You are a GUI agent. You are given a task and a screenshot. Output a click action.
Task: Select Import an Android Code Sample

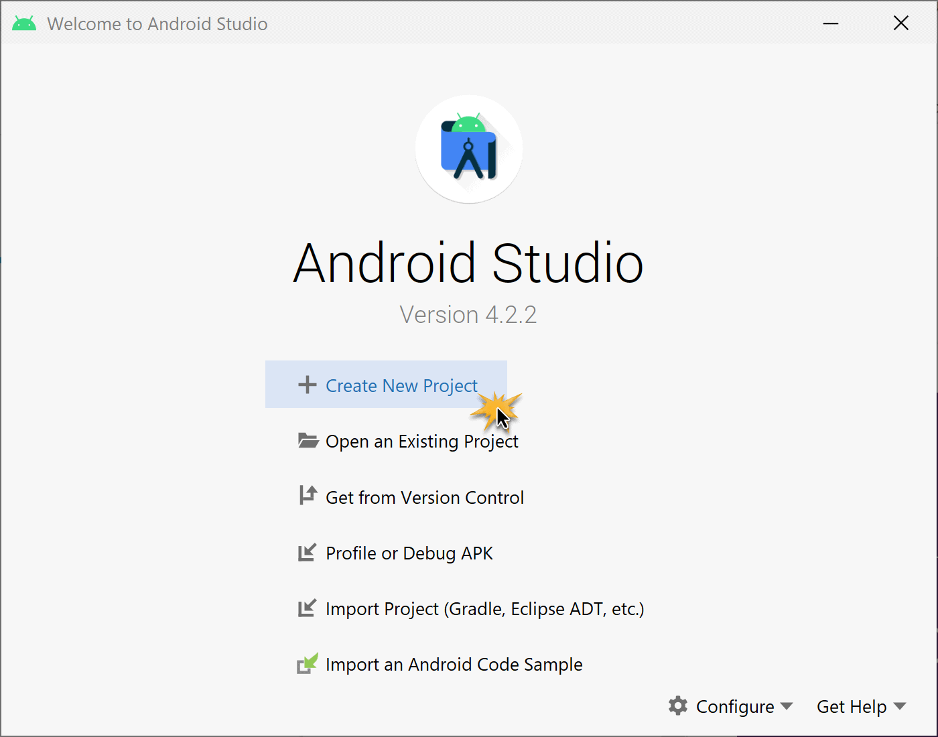pos(440,664)
